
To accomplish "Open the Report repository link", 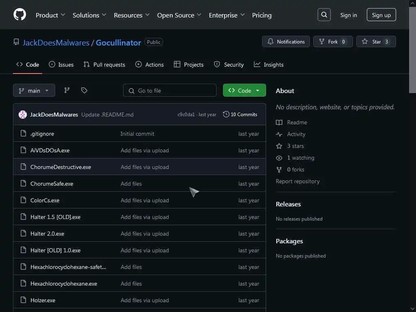I will click(297, 181).
